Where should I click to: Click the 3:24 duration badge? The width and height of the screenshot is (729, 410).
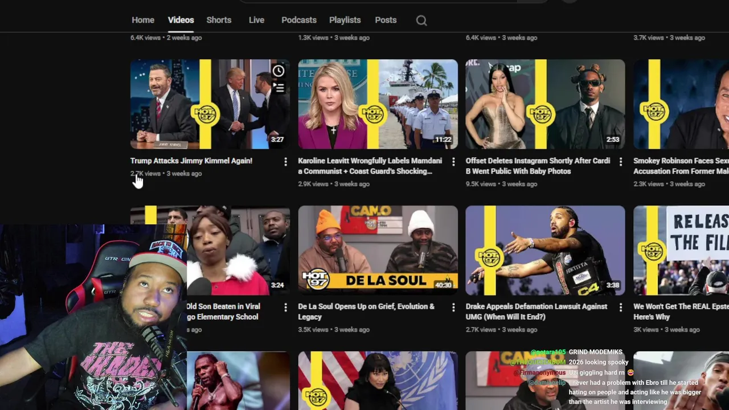coord(277,285)
